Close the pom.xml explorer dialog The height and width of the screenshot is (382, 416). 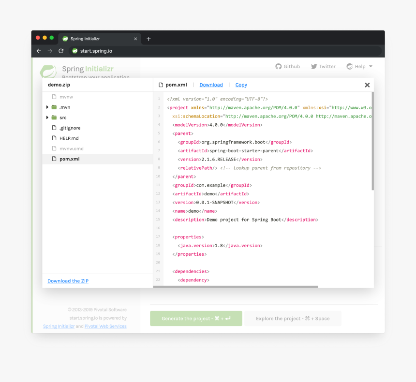click(x=367, y=85)
